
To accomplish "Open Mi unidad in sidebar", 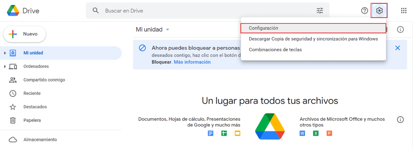I will pos(61,53).
